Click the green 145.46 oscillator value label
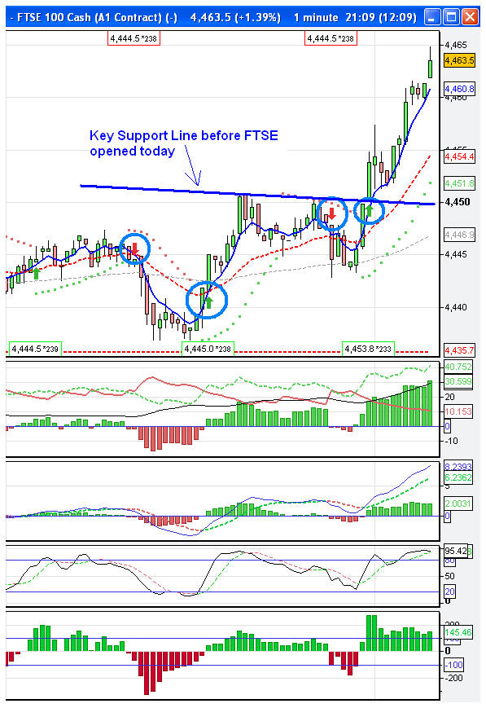This screenshot has height=708, width=486. click(x=458, y=632)
